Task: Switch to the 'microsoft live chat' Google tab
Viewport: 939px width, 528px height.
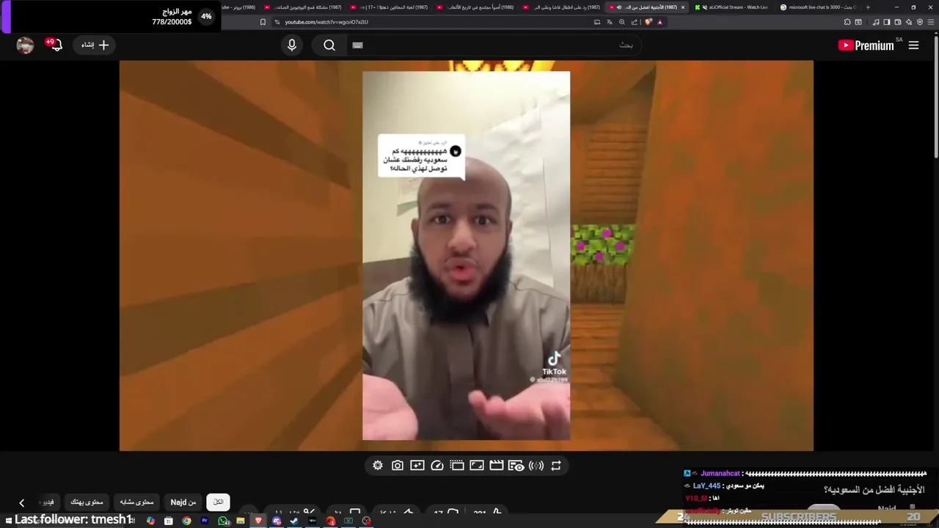Action: pyautogui.click(x=816, y=7)
